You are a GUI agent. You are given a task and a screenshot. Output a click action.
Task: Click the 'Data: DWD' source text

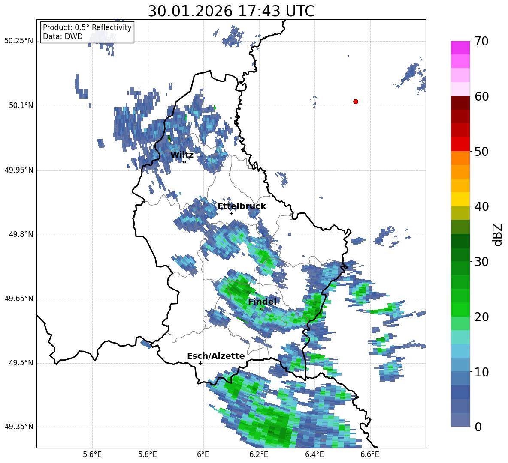[x=63, y=36]
